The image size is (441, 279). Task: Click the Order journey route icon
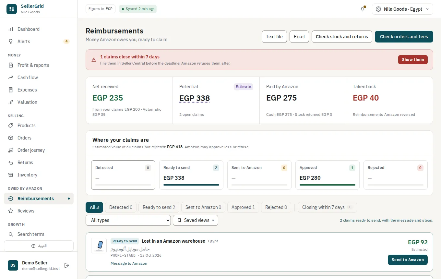[x=11, y=150]
